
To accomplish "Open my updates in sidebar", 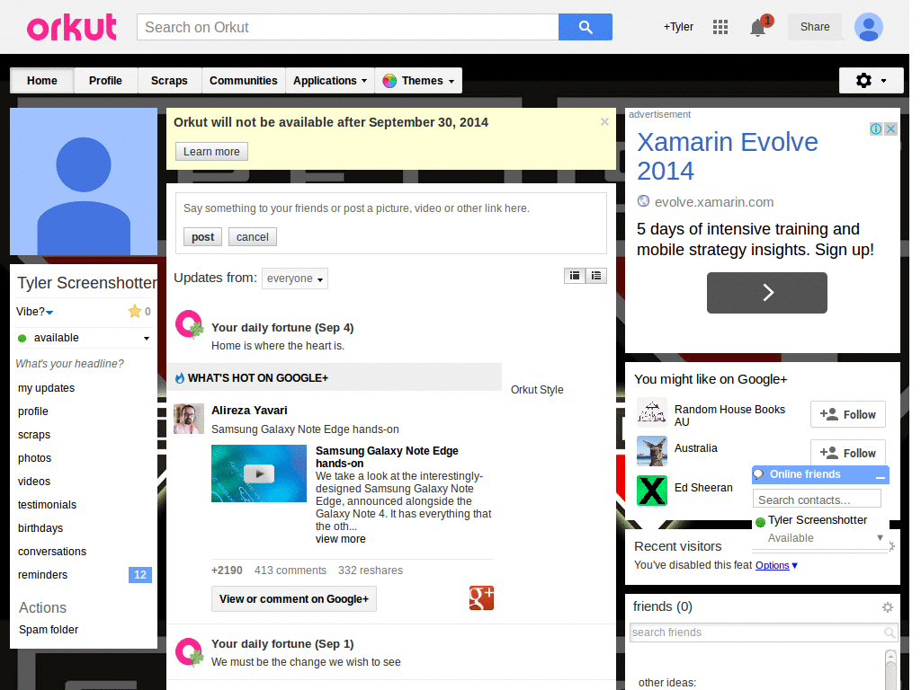I will coord(47,388).
